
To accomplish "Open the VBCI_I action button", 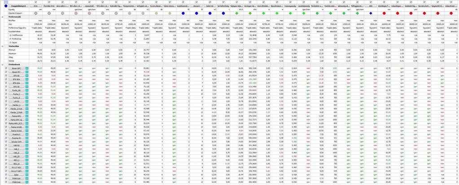I will (x=17, y=160).
